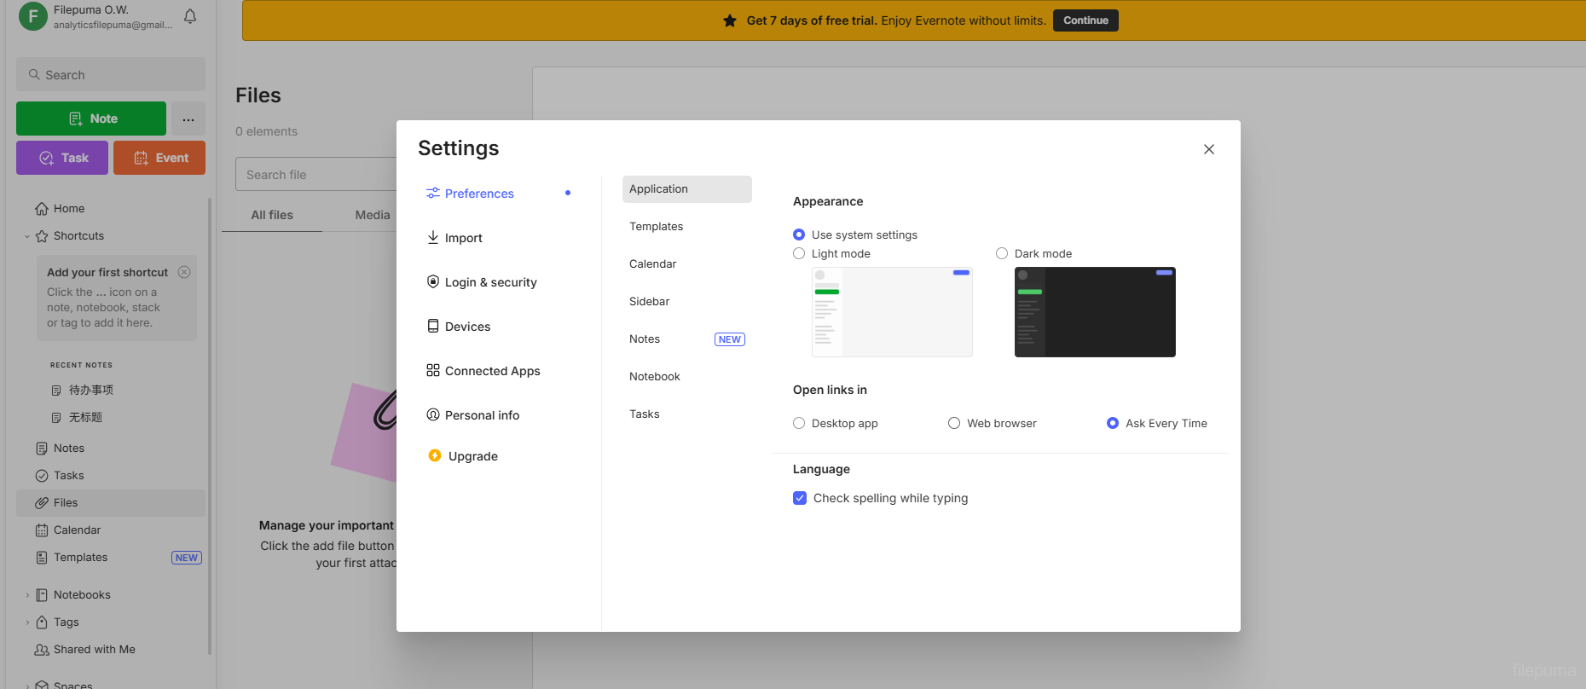Open the Application preferences tab

[x=687, y=189]
